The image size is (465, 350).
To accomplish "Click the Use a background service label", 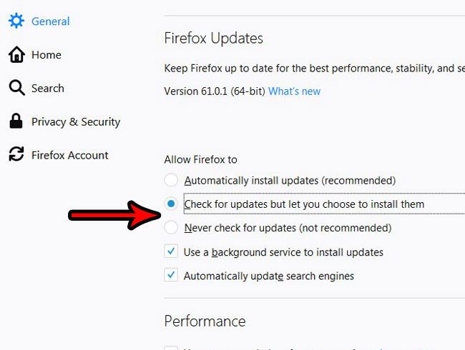I will (283, 252).
